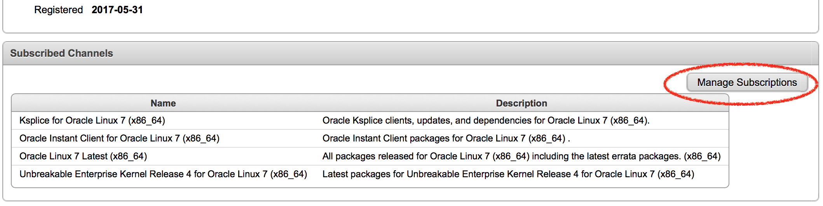Select Unbreakable Enterprise Kernel Release 4 channel name

[x=163, y=174]
